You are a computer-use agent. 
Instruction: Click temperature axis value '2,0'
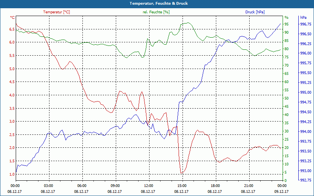coord(12,148)
